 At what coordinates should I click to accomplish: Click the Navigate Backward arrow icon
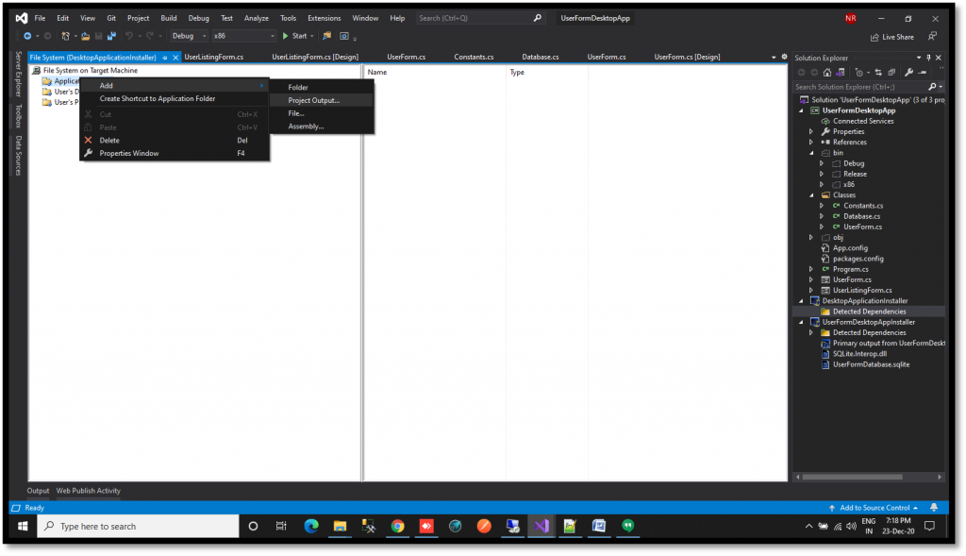[x=27, y=37]
